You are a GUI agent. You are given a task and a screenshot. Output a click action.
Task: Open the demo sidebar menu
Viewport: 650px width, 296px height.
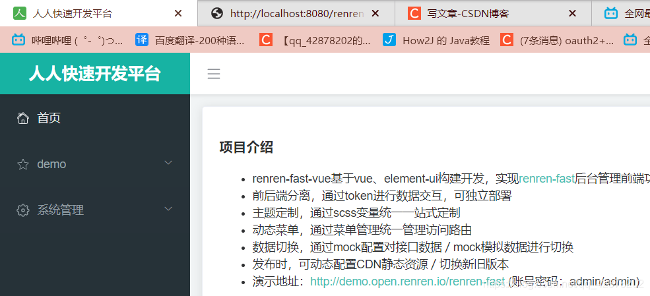point(95,164)
